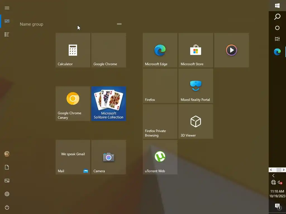Open Task View on taskbar
The height and width of the screenshot is (214, 286).
pyautogui.click(x=277, y=39)
